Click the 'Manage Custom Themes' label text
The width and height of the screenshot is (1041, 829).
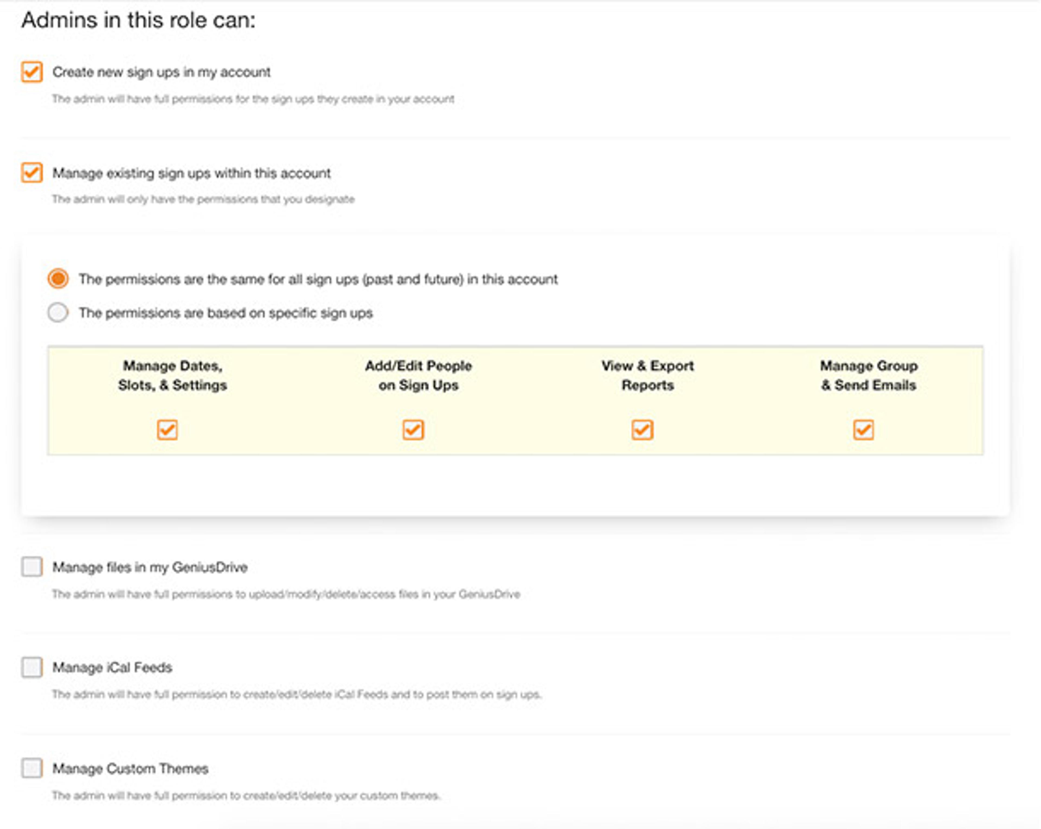click(x=130, y=769)
